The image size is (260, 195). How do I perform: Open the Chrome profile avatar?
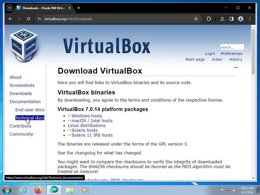pyautogui.click(x=241, y=19)
